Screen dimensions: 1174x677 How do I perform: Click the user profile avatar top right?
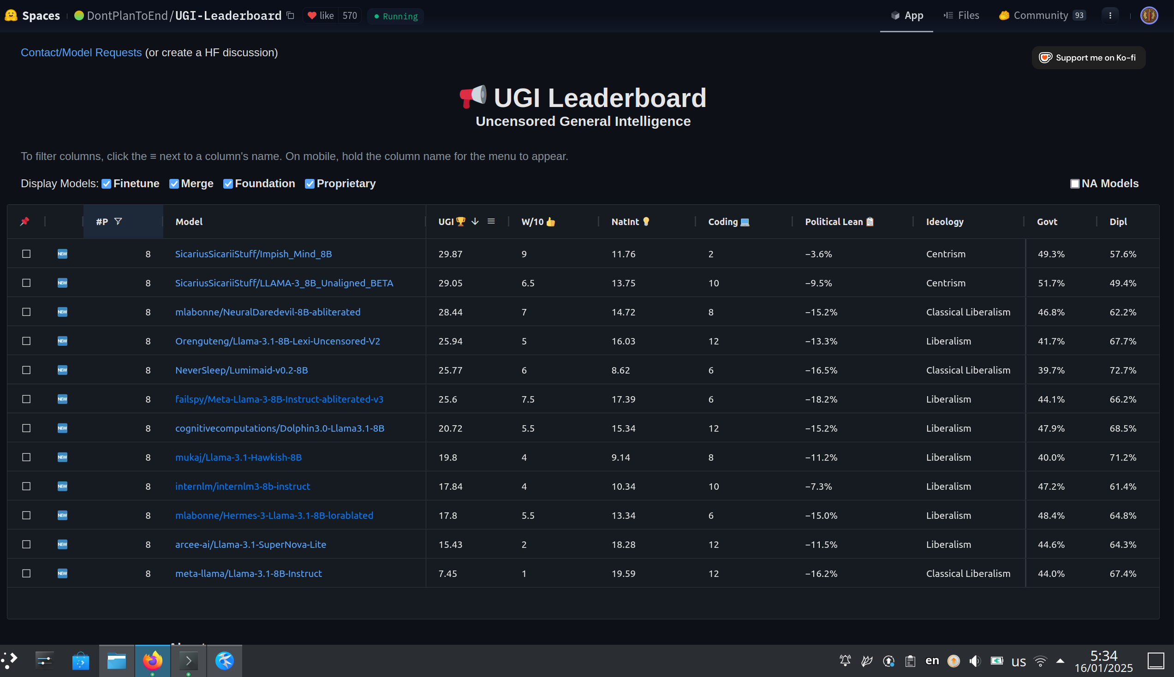click(1149, 15)
